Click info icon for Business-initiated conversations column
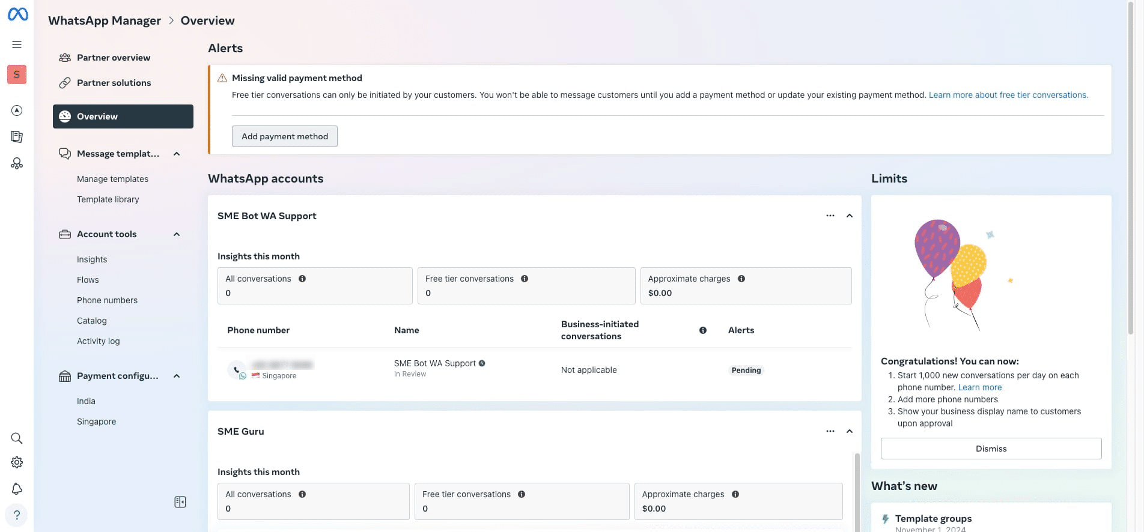 703,330
